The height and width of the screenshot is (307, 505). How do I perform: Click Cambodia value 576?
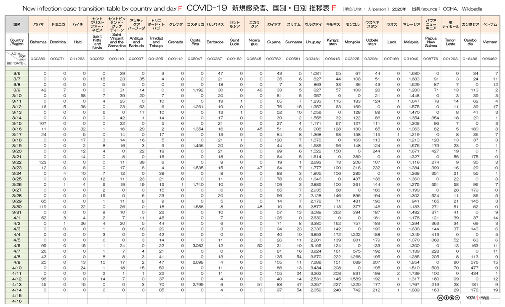(x=475, y=262)
